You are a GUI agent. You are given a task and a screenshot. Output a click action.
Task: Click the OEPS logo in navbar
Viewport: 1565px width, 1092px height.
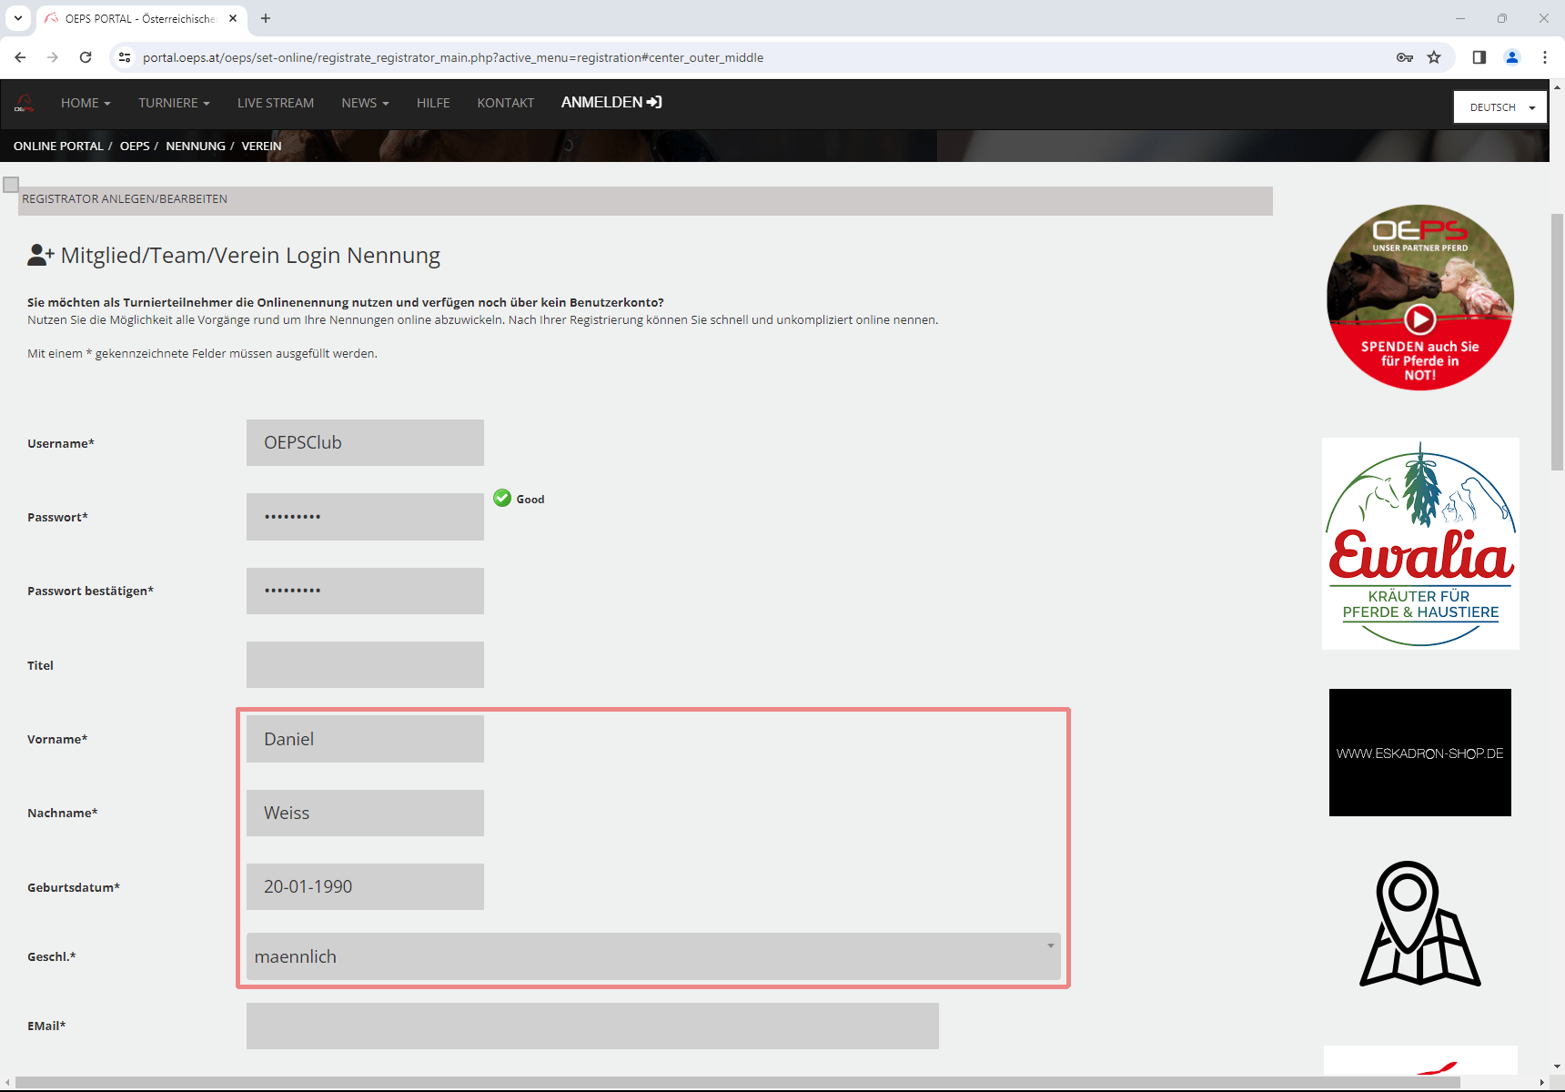[25, 104]
